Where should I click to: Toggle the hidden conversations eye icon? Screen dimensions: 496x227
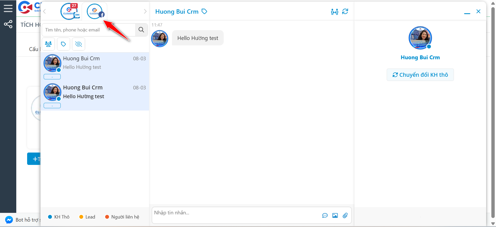(79, 44)
